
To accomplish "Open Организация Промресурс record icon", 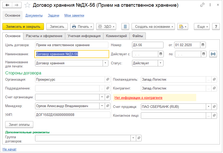I will pyautogui.click(x=107, y=80).
